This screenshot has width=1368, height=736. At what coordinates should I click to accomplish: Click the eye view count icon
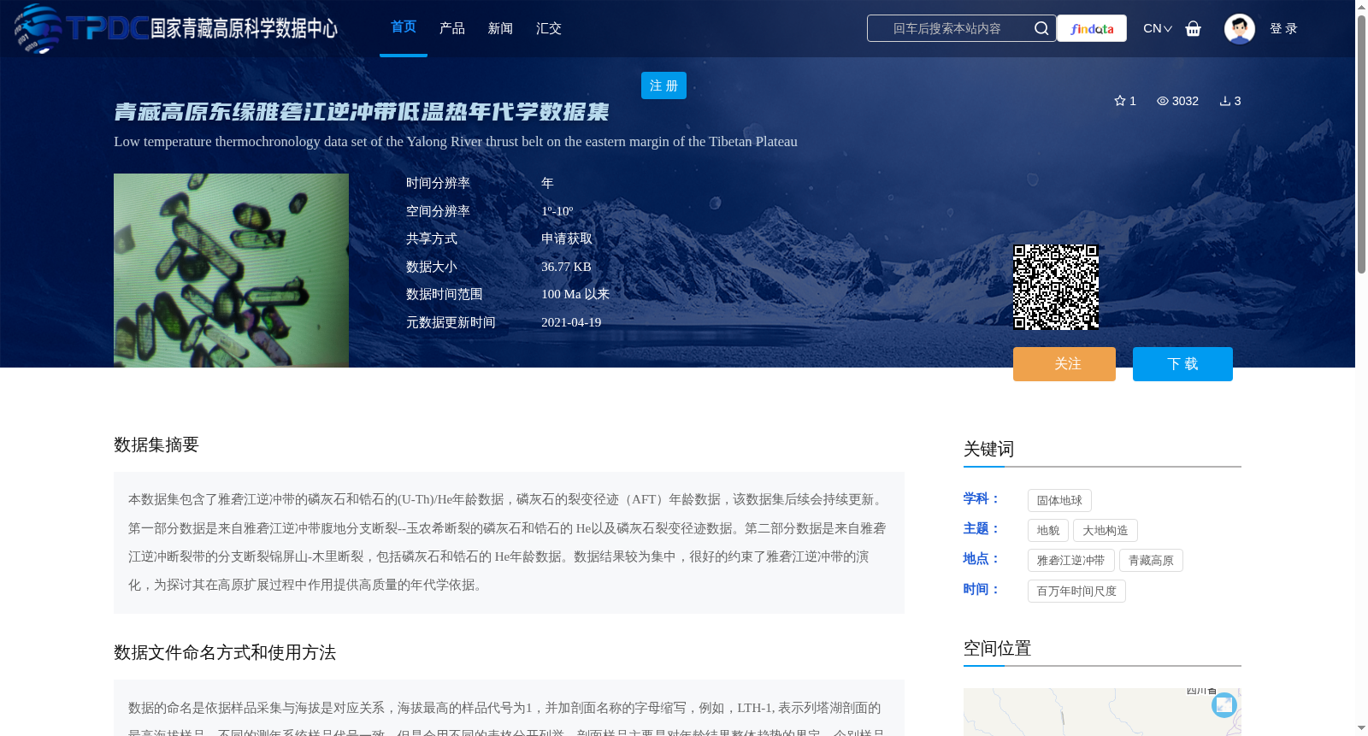[1163, 101]
